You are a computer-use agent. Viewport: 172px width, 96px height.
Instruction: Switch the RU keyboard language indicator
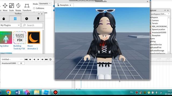[131, 92]
